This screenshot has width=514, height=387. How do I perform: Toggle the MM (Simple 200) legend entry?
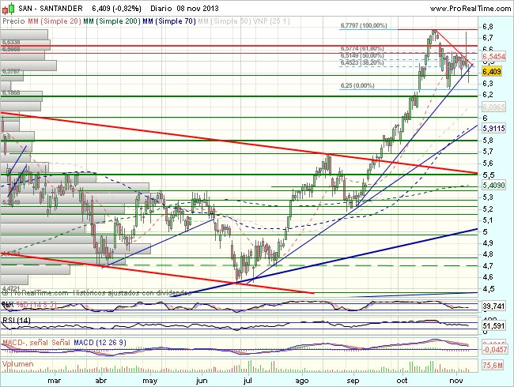[111, 21]
